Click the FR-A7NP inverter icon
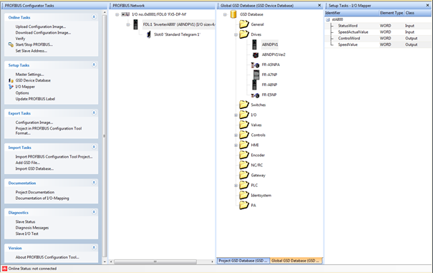The height and width of the screenshot is (273, 433). tap(256, 75)
